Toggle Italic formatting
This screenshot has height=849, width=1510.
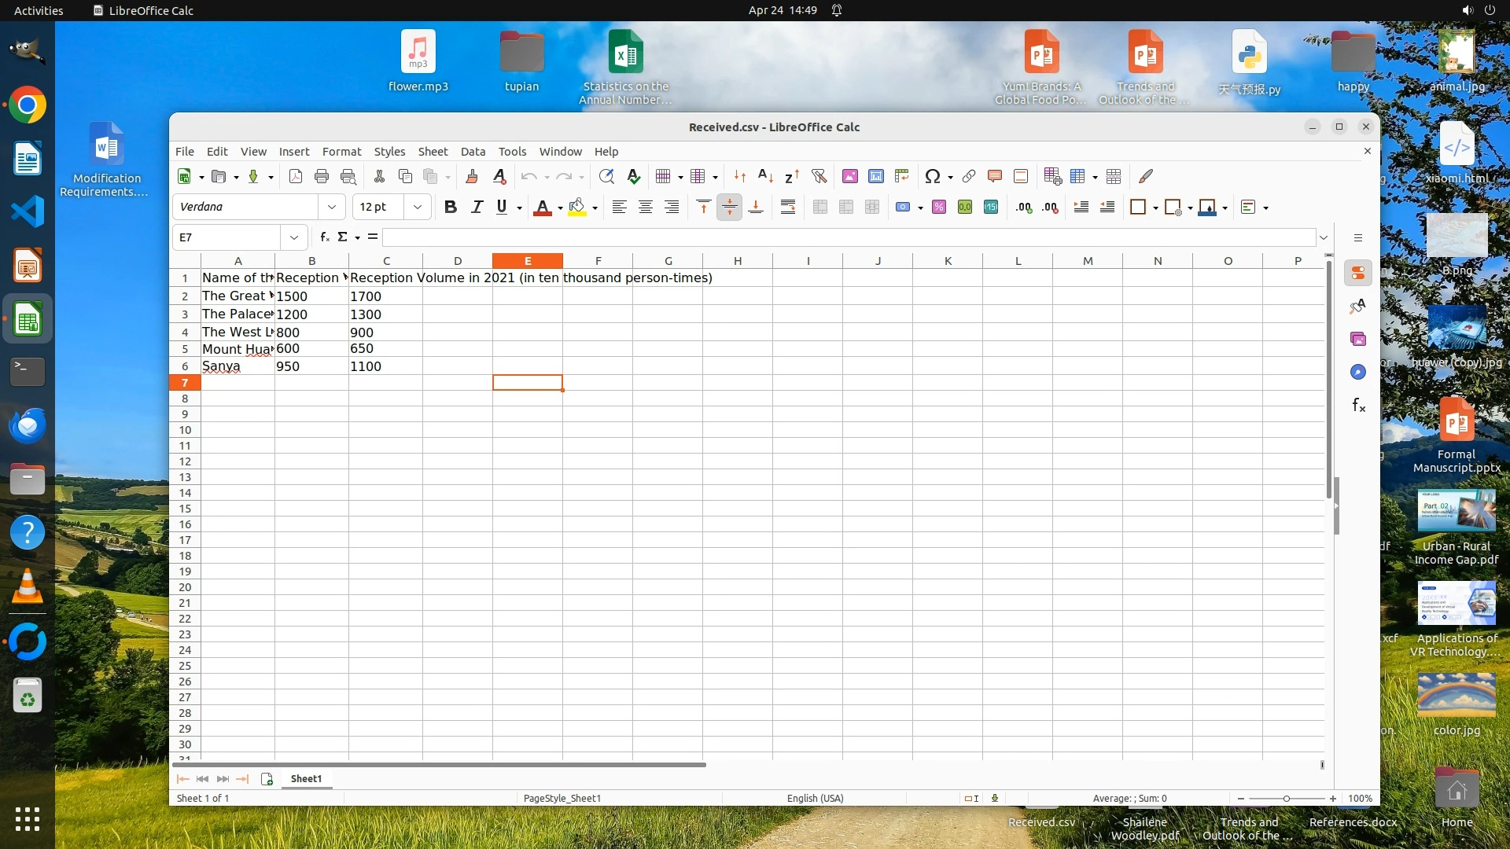coord(477,207)
